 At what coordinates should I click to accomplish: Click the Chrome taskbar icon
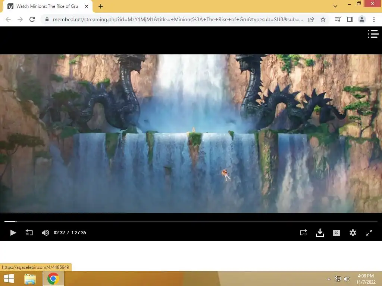point(53,279)
